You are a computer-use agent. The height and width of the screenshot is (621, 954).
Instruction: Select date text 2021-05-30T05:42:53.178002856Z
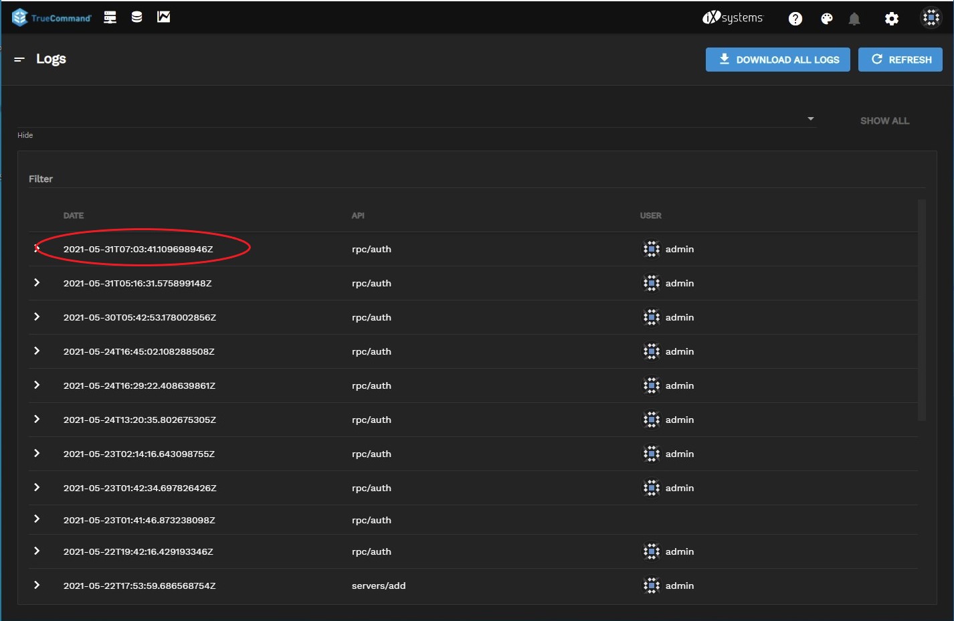coord(140,317)
